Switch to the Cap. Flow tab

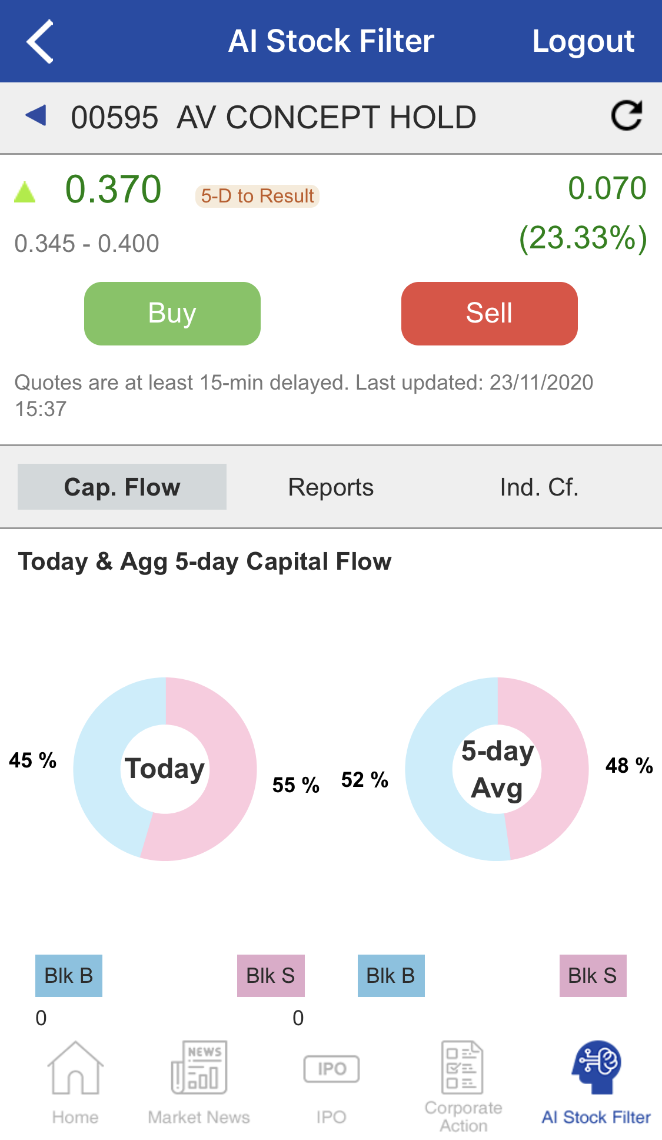[122, 487]
